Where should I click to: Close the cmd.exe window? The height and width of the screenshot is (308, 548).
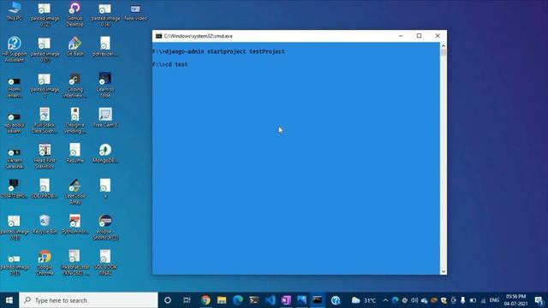(438, 36)
